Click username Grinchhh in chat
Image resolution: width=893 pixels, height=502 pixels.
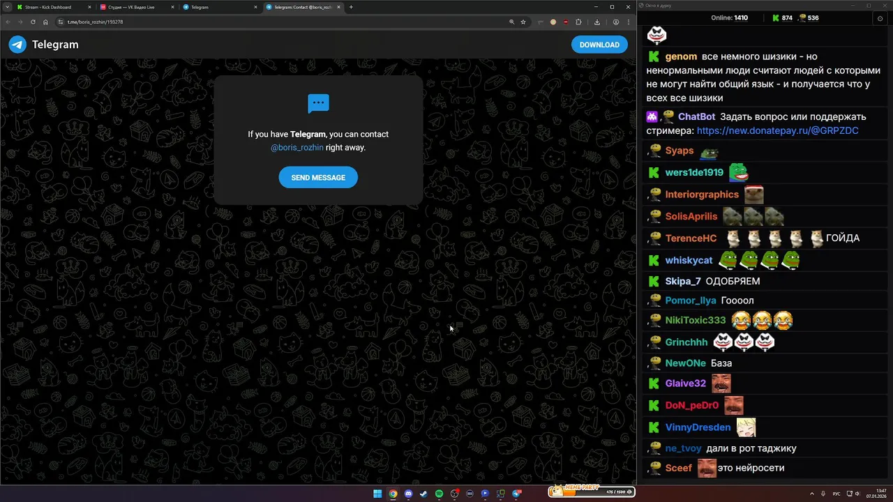[x=686, y=342]
